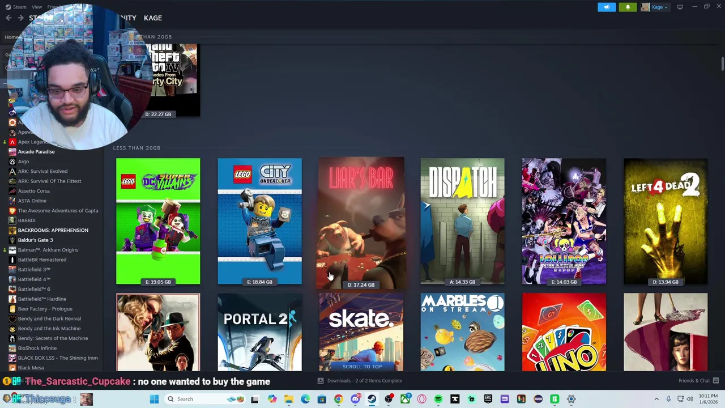
Task: Click the Home library link
Action: pyautogui.click(x=12, y=37)
